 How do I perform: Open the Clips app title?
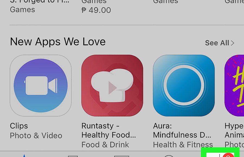(x=19, y=126)
